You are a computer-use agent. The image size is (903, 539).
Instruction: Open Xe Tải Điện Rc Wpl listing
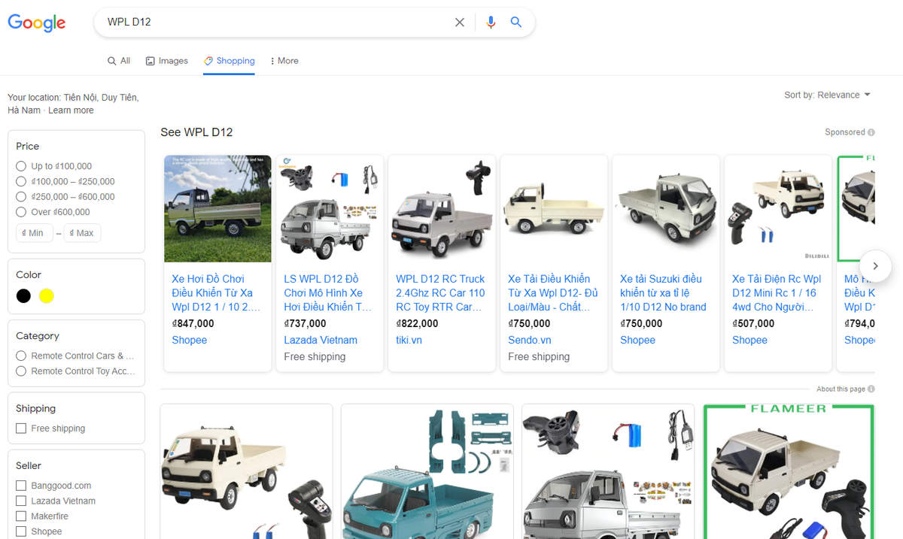coord(777,293)
